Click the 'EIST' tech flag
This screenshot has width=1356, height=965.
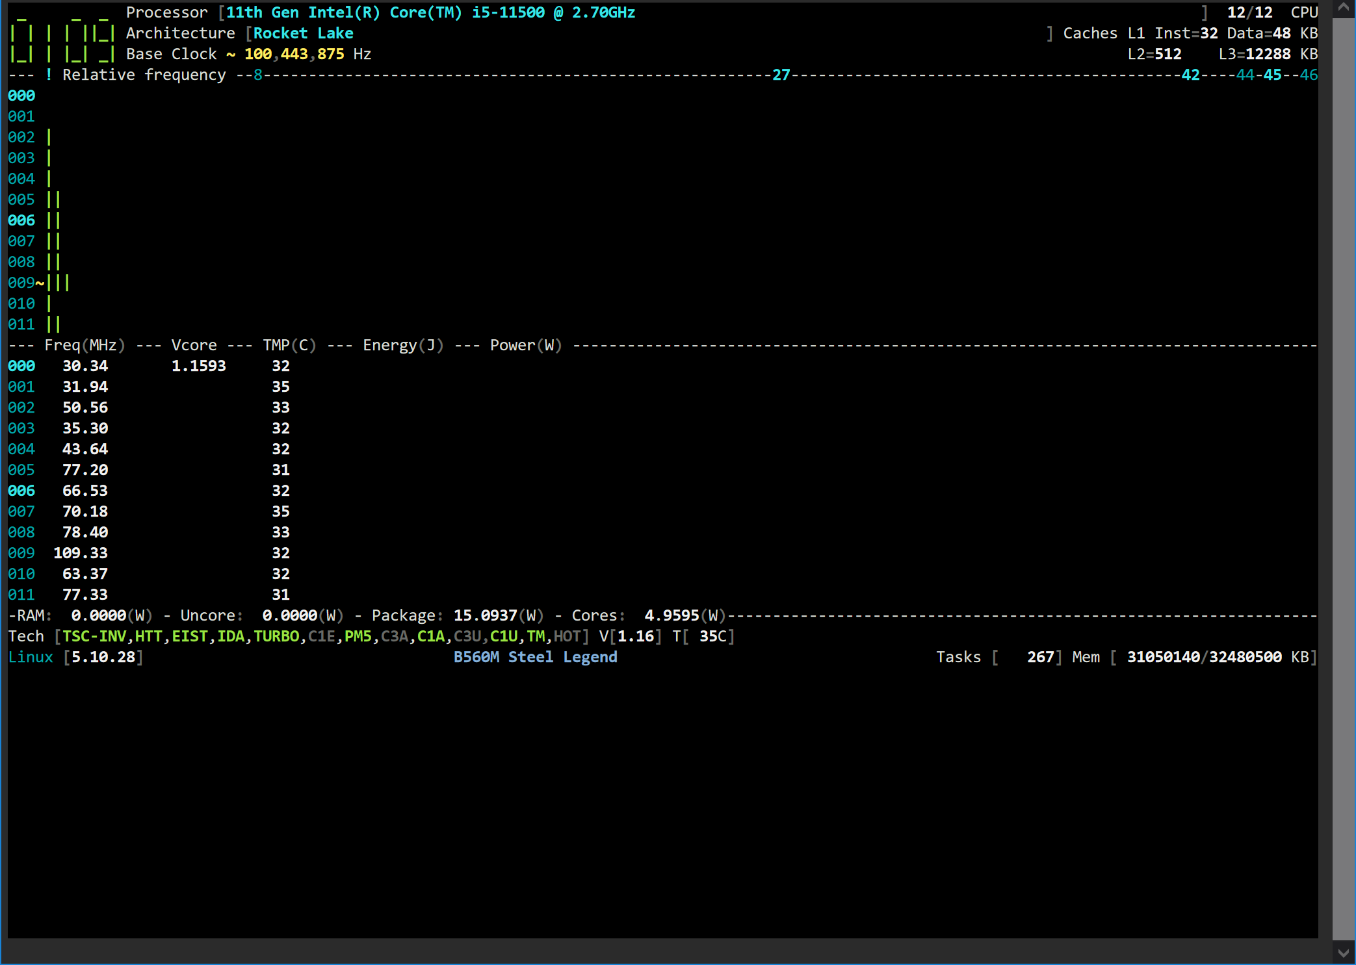tap(190, 636)
